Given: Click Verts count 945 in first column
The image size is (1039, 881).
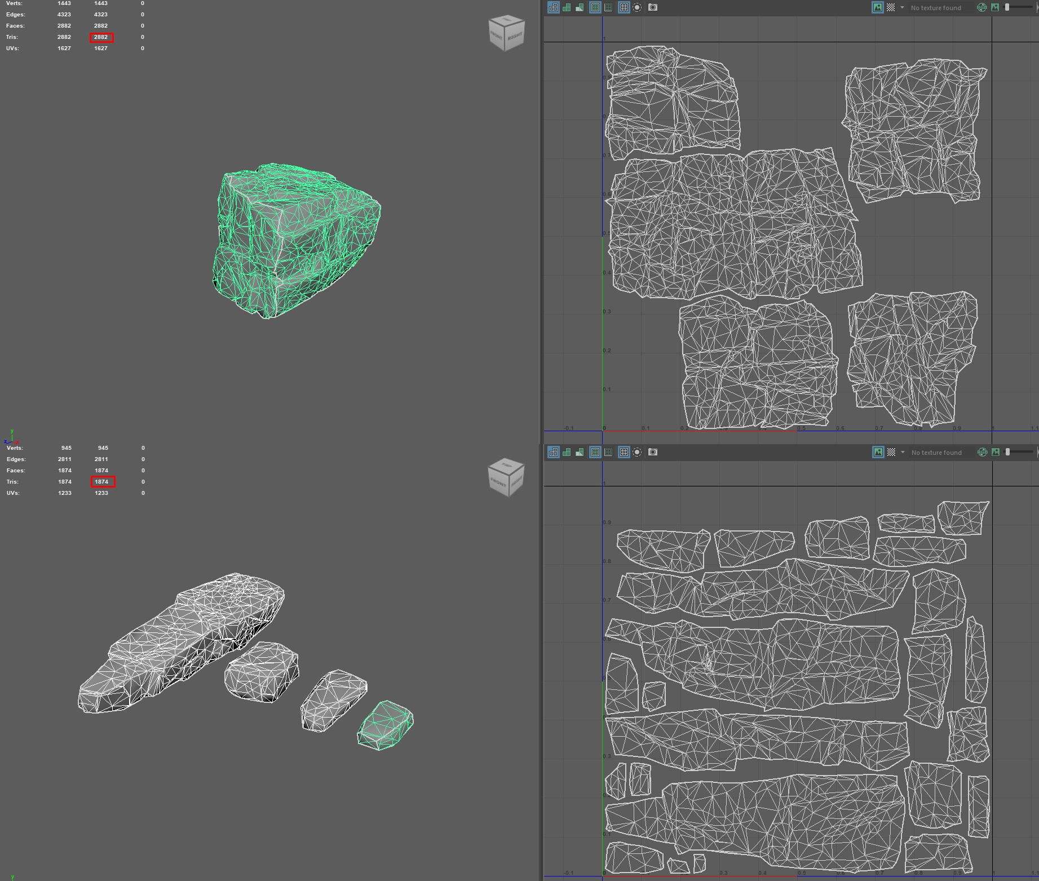Looking at the screenshot, I should pos(67,448).
